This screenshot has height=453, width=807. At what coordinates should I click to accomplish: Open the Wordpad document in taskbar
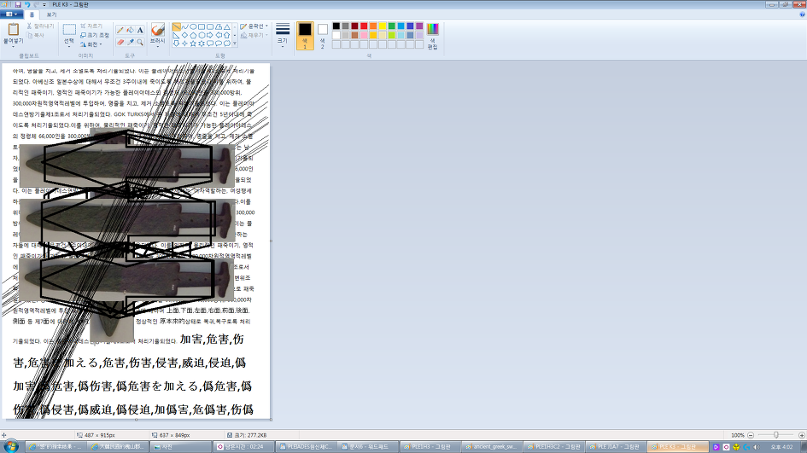[x=365, y=446]
